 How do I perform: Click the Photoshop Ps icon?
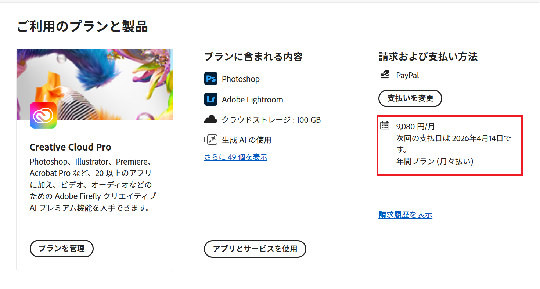pos(210,79)
